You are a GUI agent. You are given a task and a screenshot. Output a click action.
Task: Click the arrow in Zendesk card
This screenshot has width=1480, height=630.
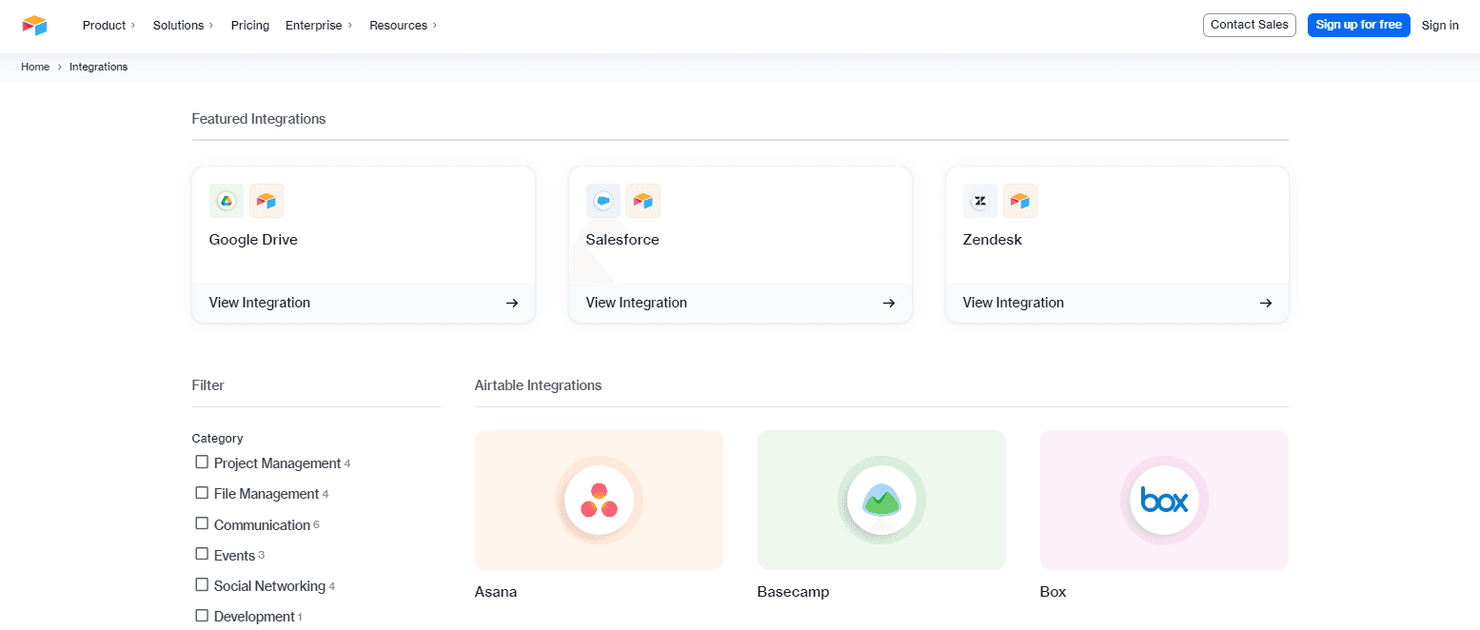pos(1266,303)
